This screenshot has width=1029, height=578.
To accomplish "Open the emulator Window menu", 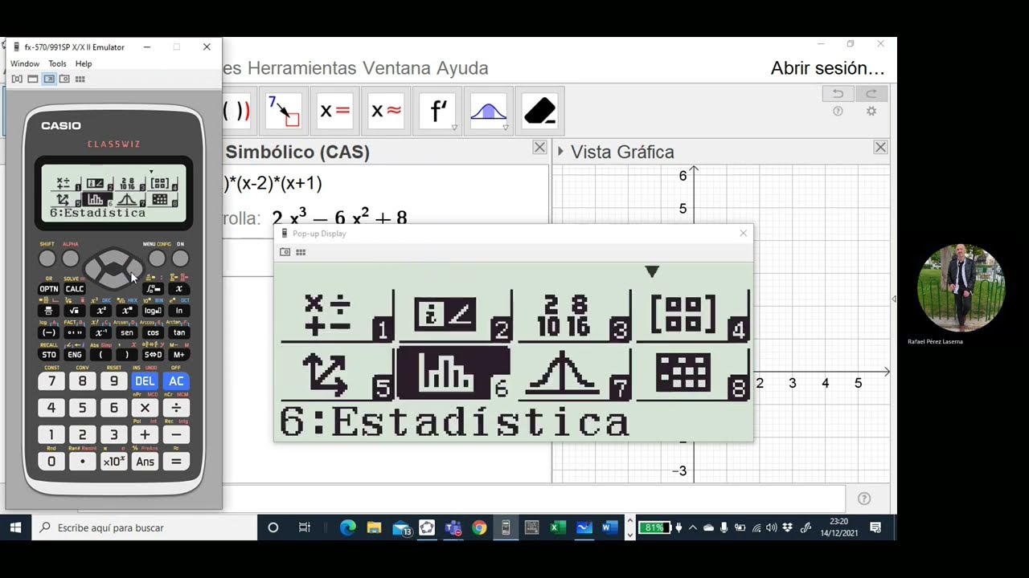I will (25, 63).
